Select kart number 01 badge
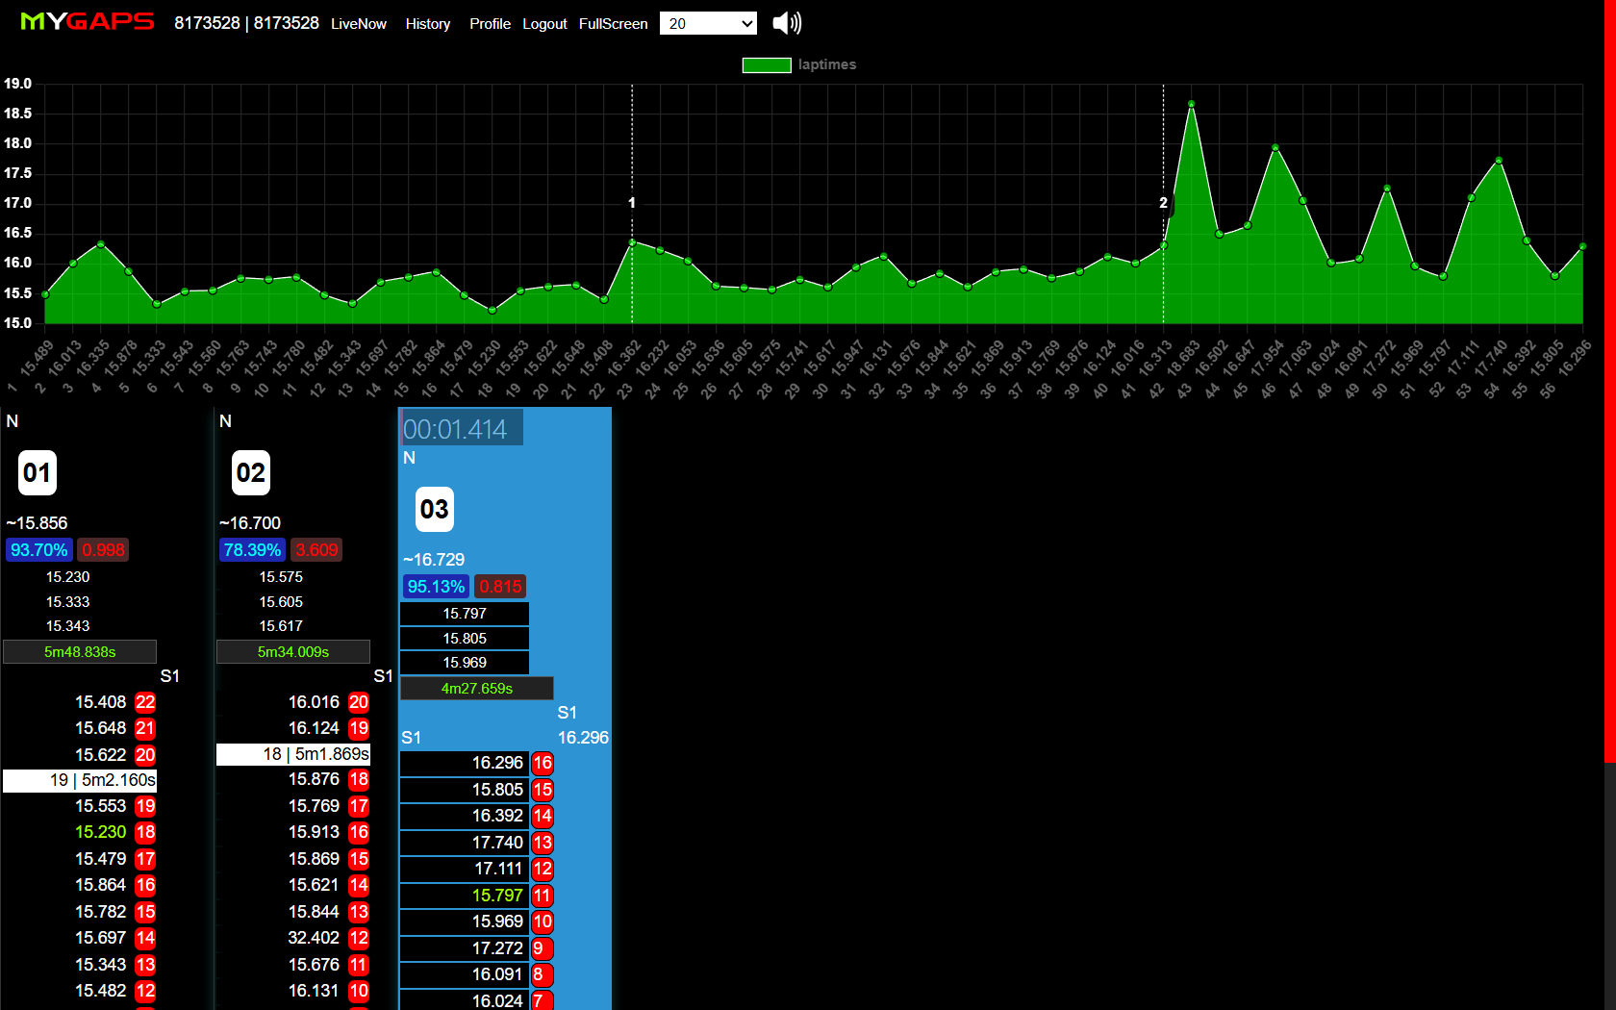The image size is (1616, 1010). click(x=38, y=472)
